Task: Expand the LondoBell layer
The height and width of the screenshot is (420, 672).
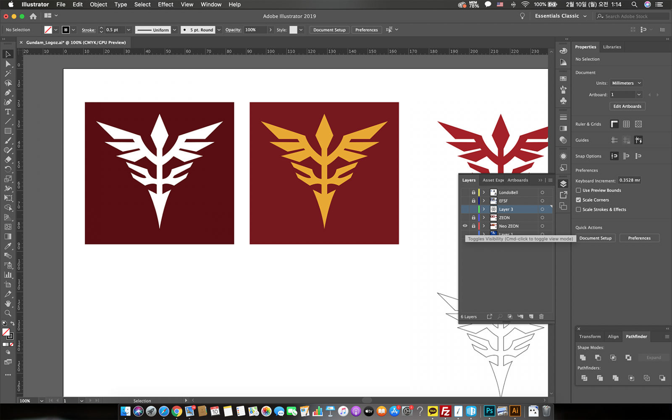Action: pyautogui.click(x=484, y=192)
